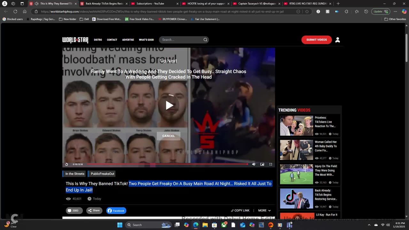Click the browser Update button
Screen dimensions: 409x230
[x=381, y=11]
